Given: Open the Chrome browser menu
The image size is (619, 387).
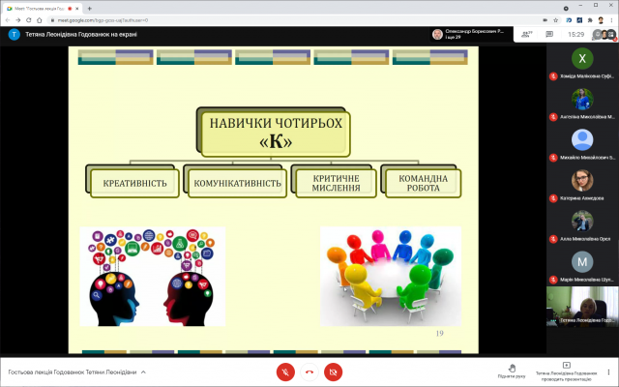Looking at the screenshot, I should pyautogui.click(x=611, y=19).
